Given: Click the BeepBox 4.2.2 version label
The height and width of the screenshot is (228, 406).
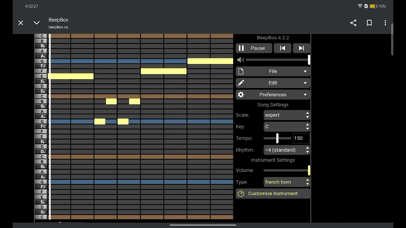Looking at the screenshot, I should [273, 37].
